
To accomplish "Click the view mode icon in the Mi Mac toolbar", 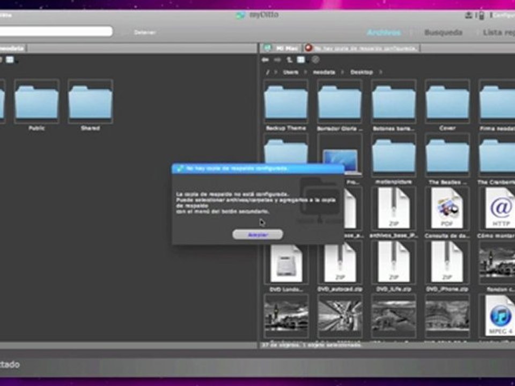I will [x=300, y=60].
